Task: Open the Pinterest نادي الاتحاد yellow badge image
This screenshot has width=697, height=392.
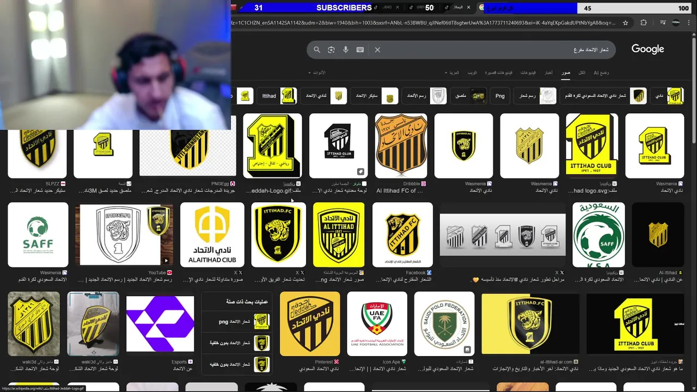Action: [x=310, y=324]
